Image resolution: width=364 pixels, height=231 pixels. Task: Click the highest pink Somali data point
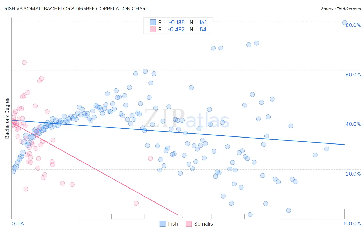24,62
